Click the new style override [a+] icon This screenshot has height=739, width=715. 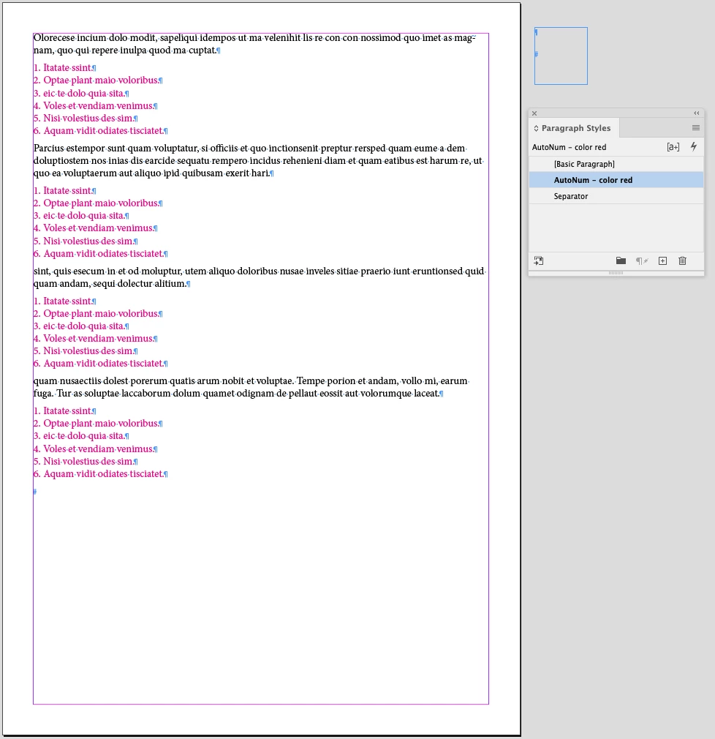(x=673, y=147)
